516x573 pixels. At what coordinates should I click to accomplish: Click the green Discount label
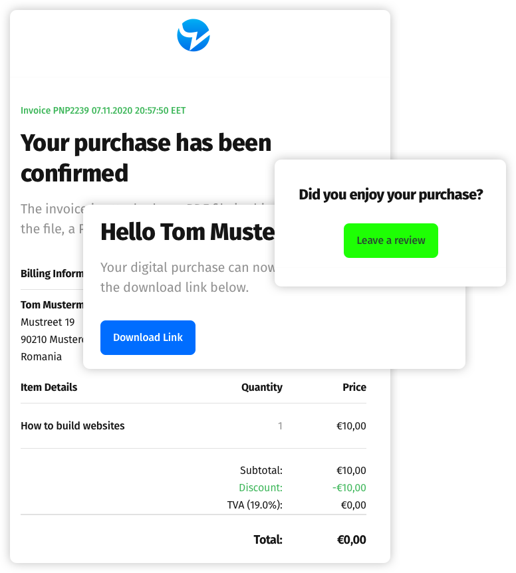tap(261, 488)
